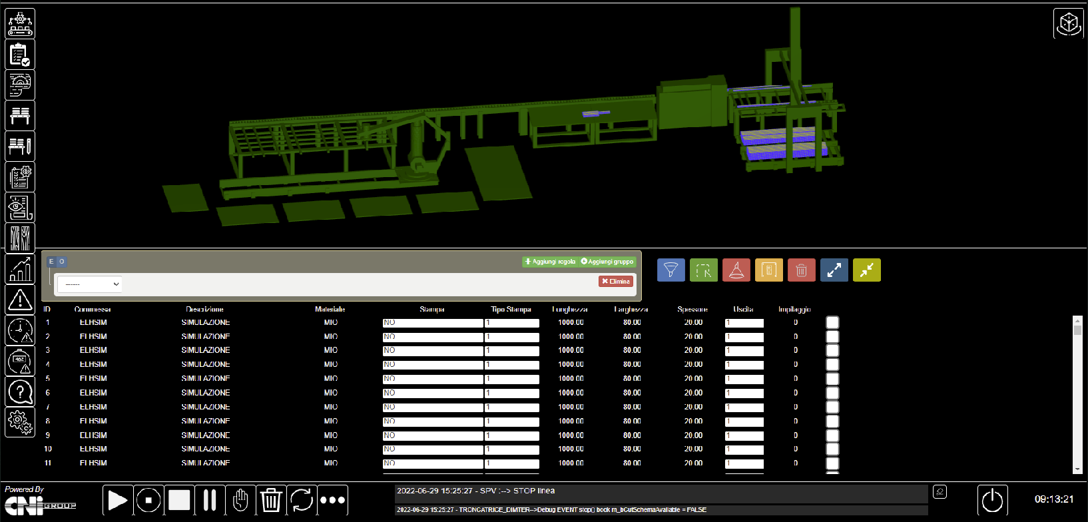Viewport: 1088px width, 522px height.
Task: Open the boards with pencil edit icon
Action: point(20,146)
